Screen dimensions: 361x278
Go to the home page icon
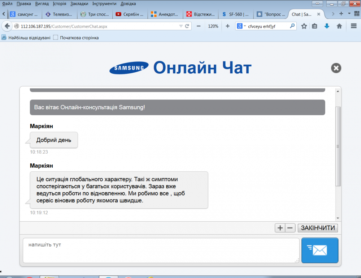coord(339,26)
